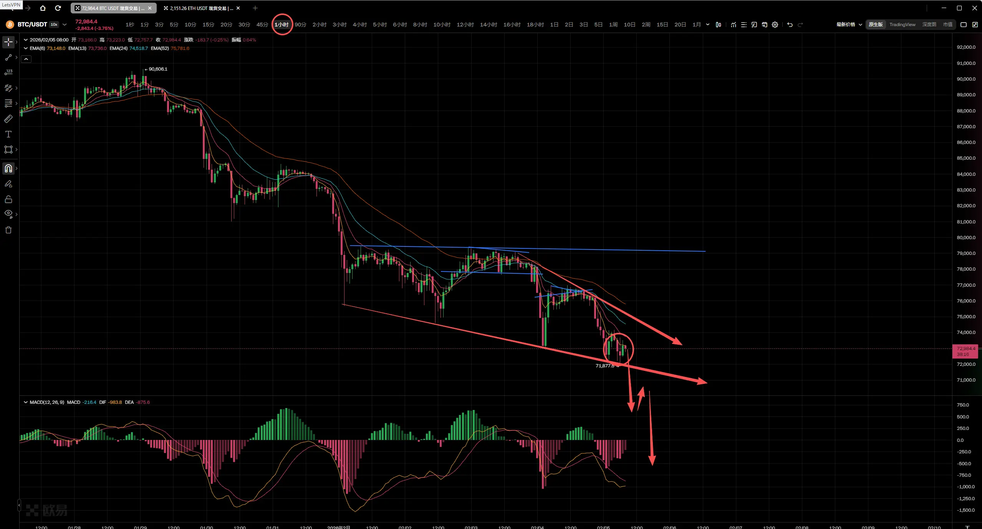Select the 4小时 timeframe
The image size is (982, 529).
pos(359,25)
